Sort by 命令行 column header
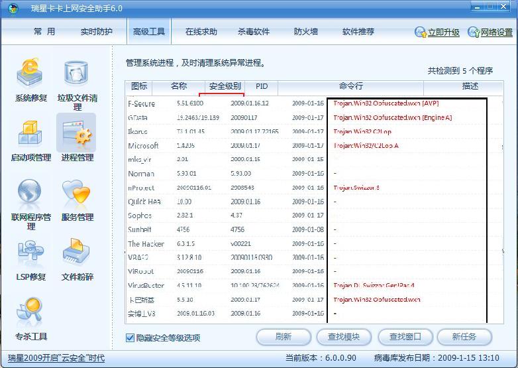Viewport: 518px width, 368px height. [351, 86]
